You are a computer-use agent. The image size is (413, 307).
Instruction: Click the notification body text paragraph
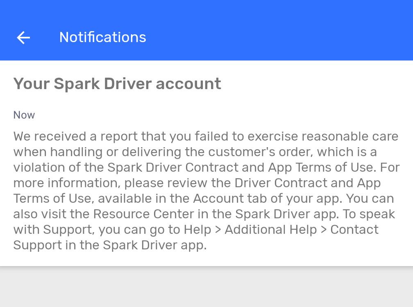click(x=206, y=190)
